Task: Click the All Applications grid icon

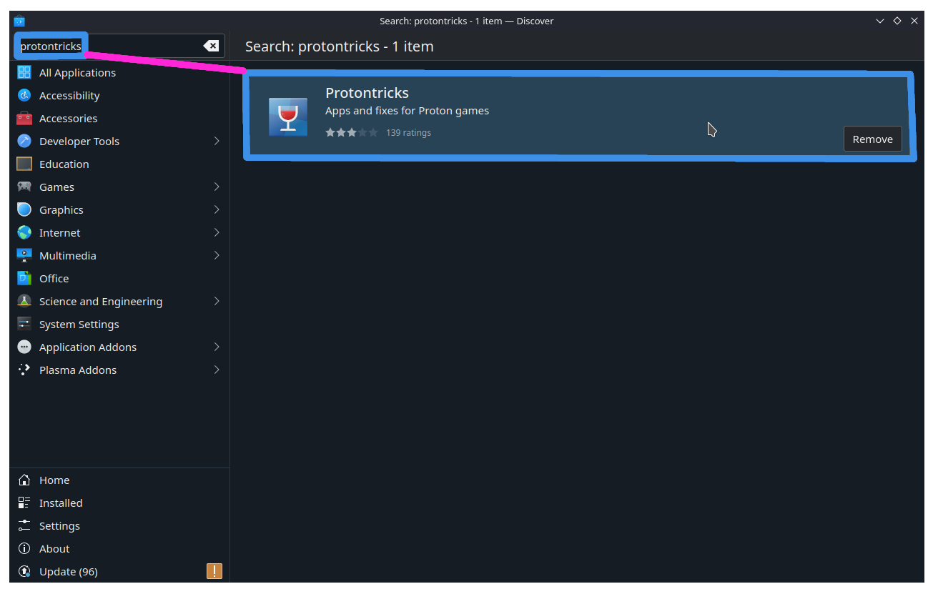Action: pyautogui.click(x=24, y=72)
